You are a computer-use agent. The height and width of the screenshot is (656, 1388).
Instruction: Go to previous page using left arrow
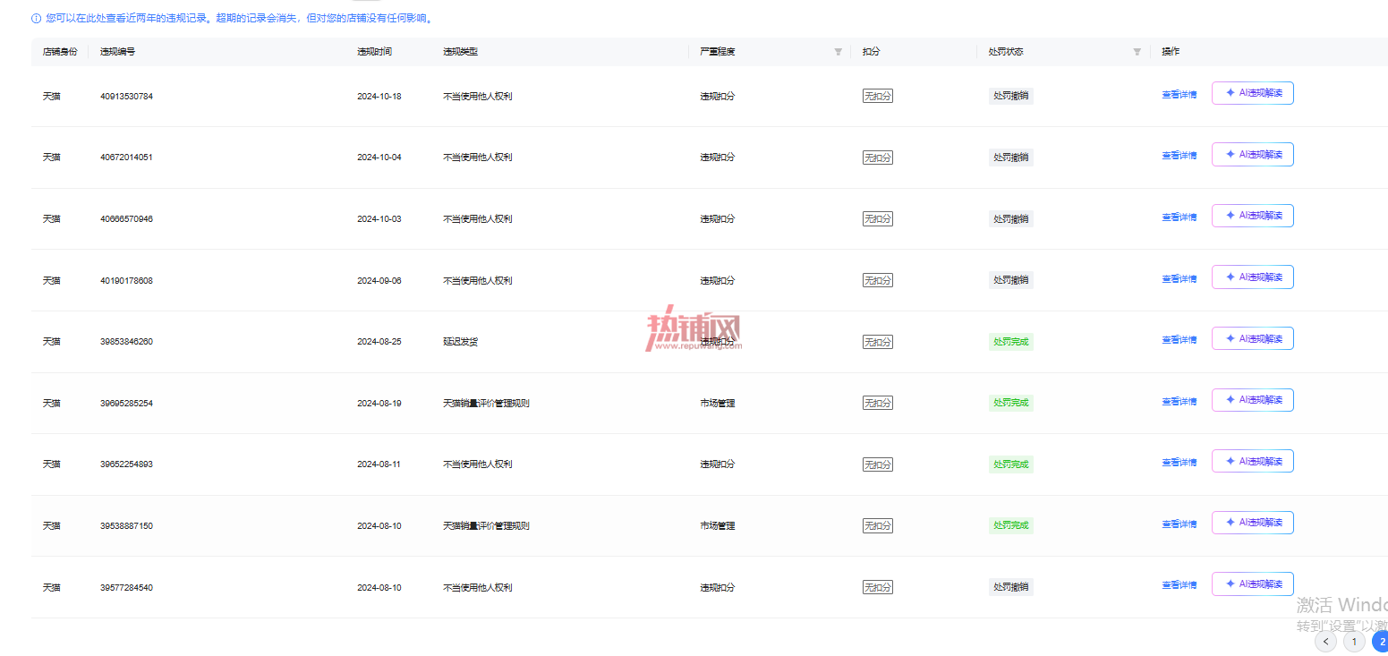click(x=1325, y=642)
